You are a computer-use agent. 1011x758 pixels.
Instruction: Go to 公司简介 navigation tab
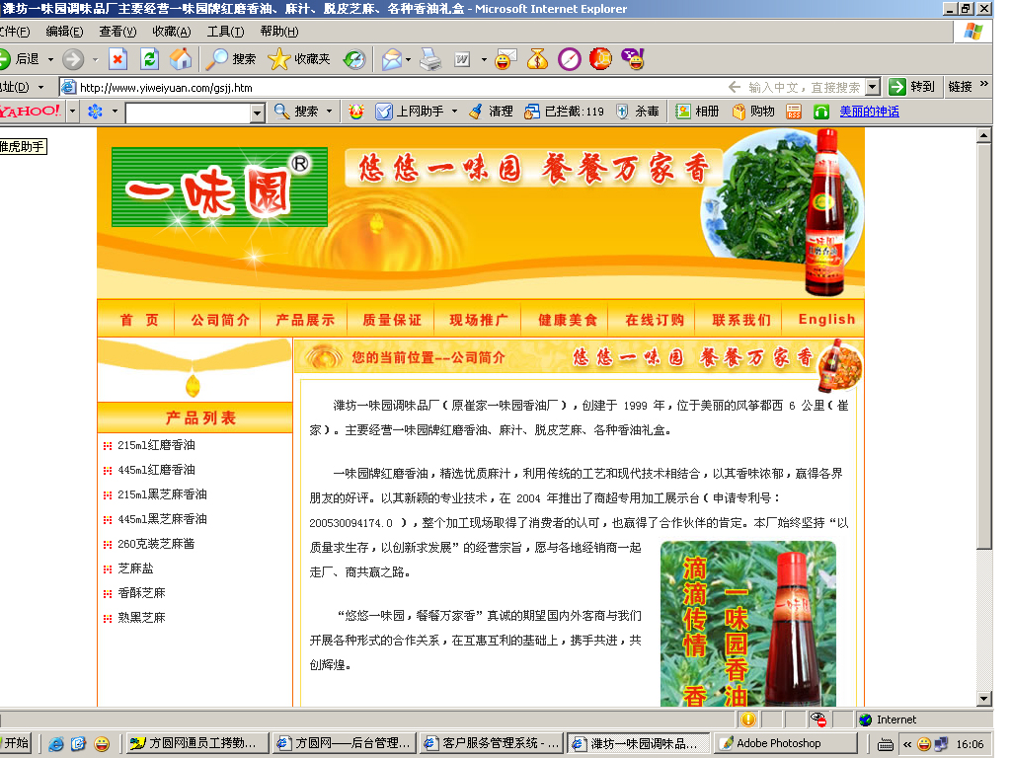(220, 320)
